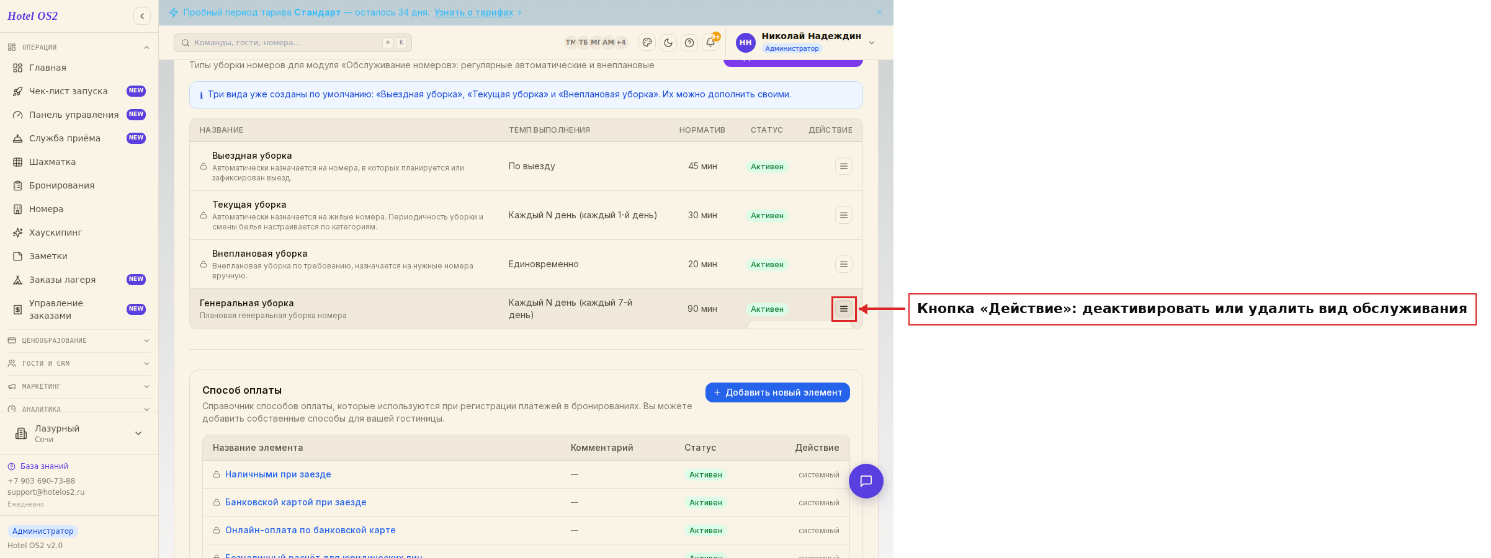Open Николай Надеждин user menu
The width and height of the screenshot is (1491, 558).
(806, 42)
